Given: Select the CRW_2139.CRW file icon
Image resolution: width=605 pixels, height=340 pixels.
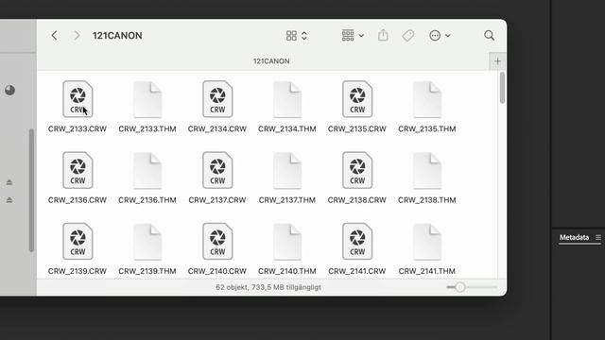Looking at the screenshot, I should click(x=78, y=242).
